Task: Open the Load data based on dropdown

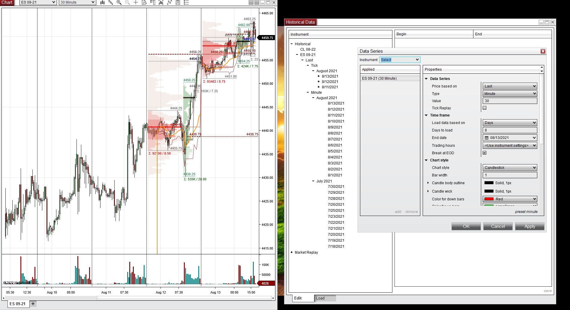Action: point(510,123)
